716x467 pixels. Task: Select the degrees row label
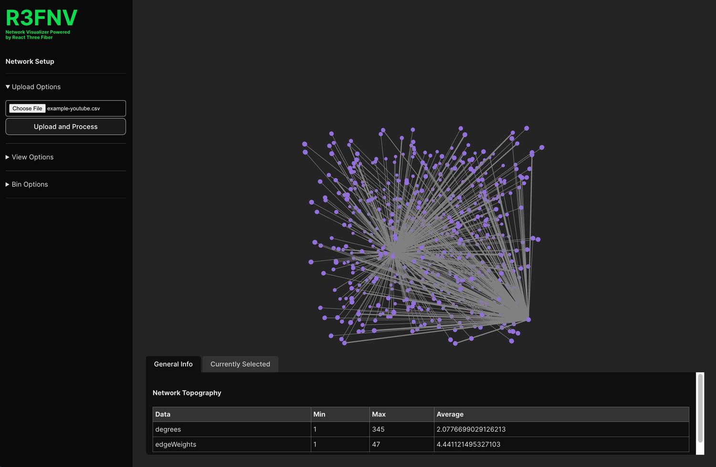pos(168,429)
